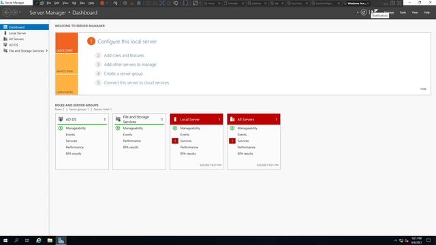Click Services in AD DS tile

click(72, 141)
